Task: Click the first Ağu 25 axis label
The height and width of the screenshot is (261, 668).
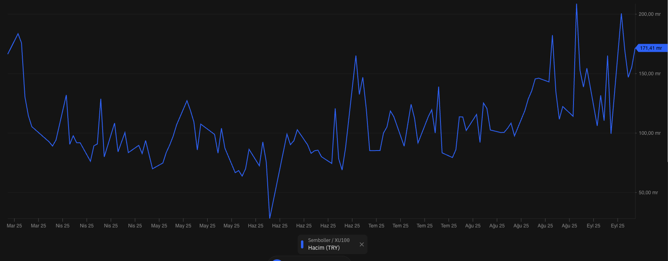Action: click(473, 226)
